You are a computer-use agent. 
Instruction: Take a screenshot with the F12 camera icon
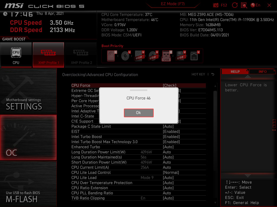point(216,5)
